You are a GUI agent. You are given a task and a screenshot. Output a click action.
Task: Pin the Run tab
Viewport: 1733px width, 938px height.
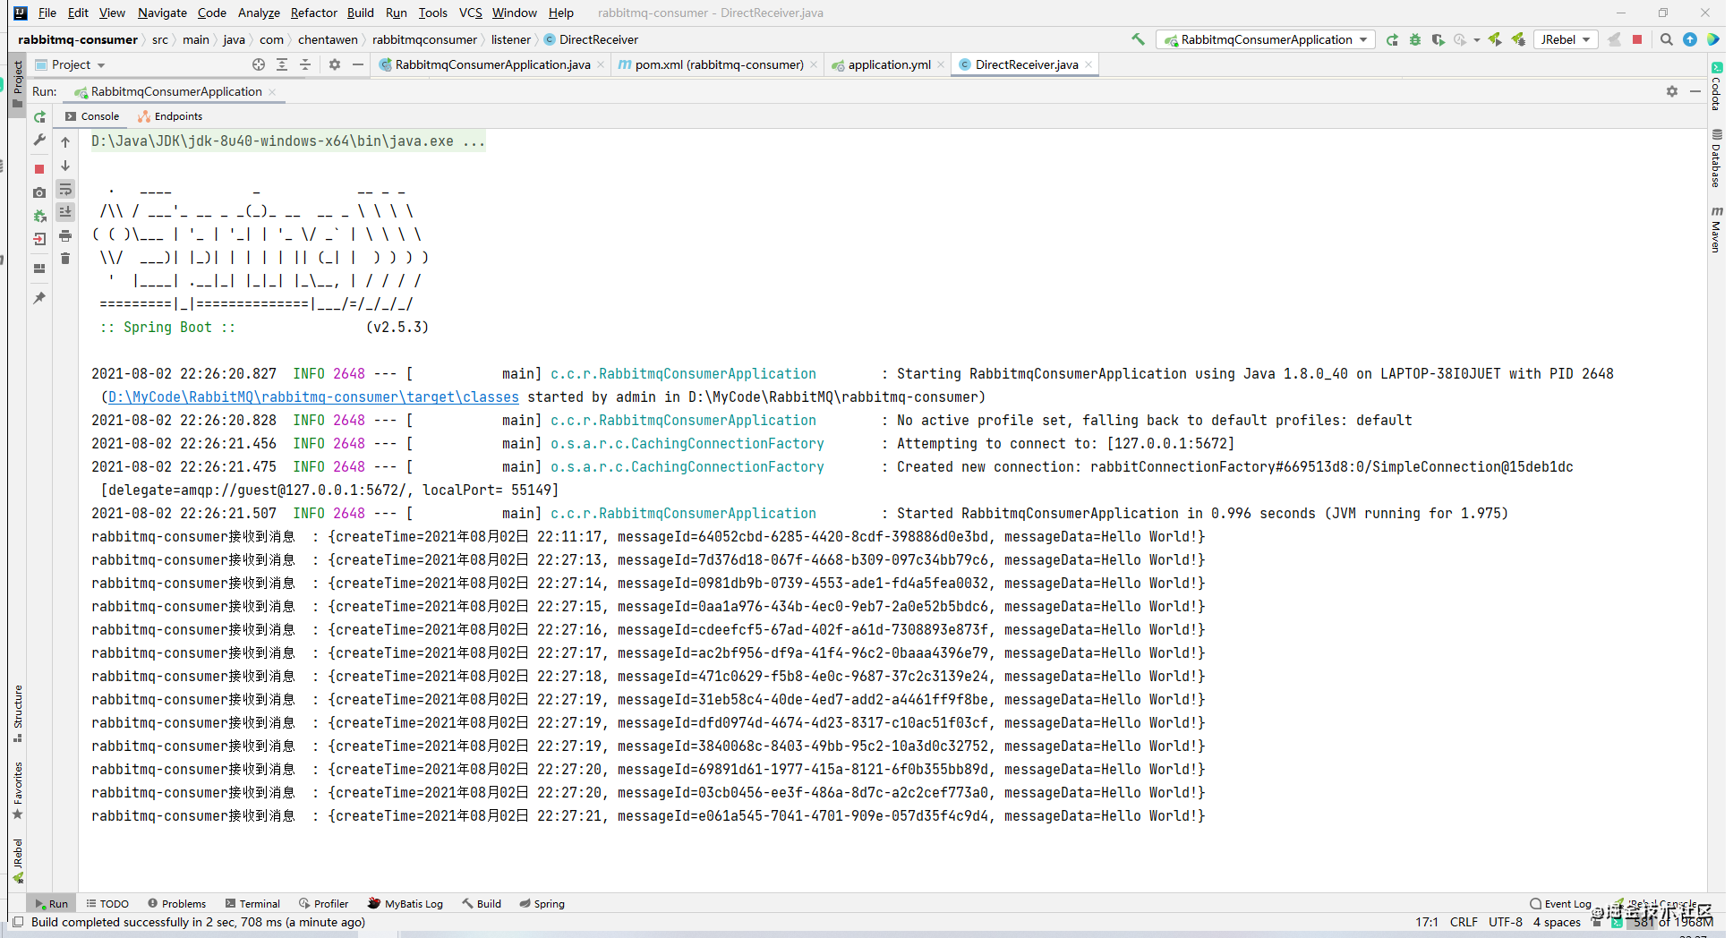coord(39,297)
